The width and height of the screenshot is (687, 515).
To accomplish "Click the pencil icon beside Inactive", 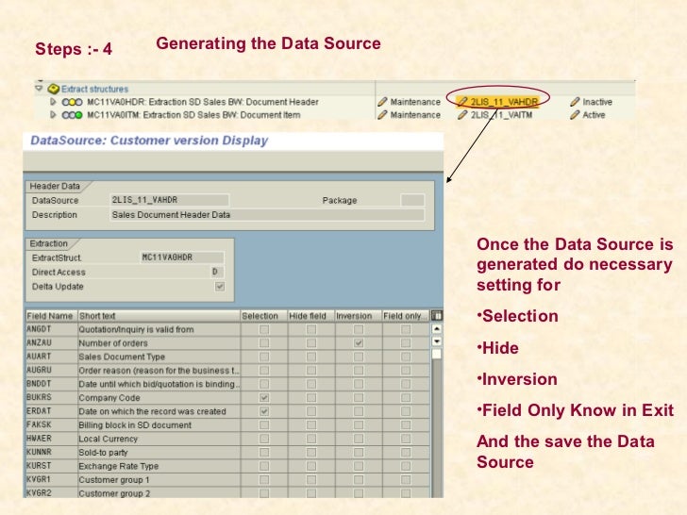I will click(575, 102).
